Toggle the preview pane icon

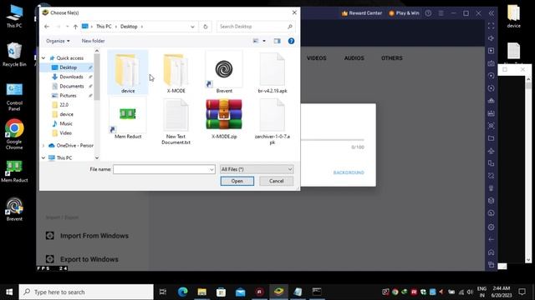point(277,41)
